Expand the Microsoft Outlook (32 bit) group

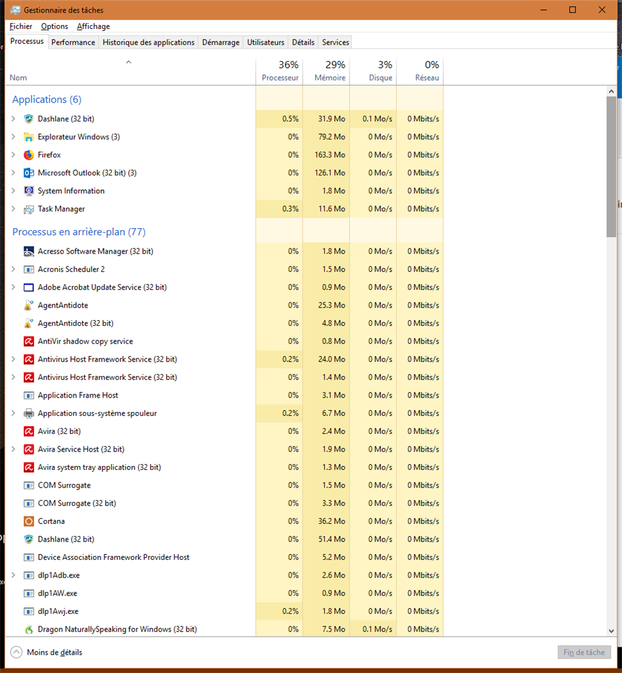coord(13,173)
